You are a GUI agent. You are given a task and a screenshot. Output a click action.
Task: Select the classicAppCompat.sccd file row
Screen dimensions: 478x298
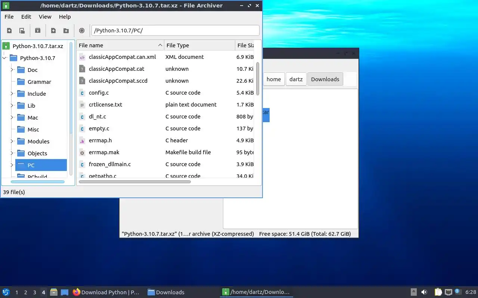point(166,81)
